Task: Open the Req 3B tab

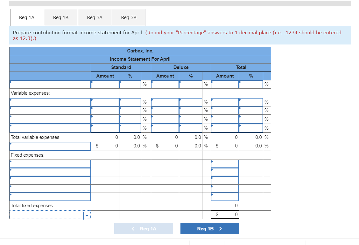Action: pos(129,17)
